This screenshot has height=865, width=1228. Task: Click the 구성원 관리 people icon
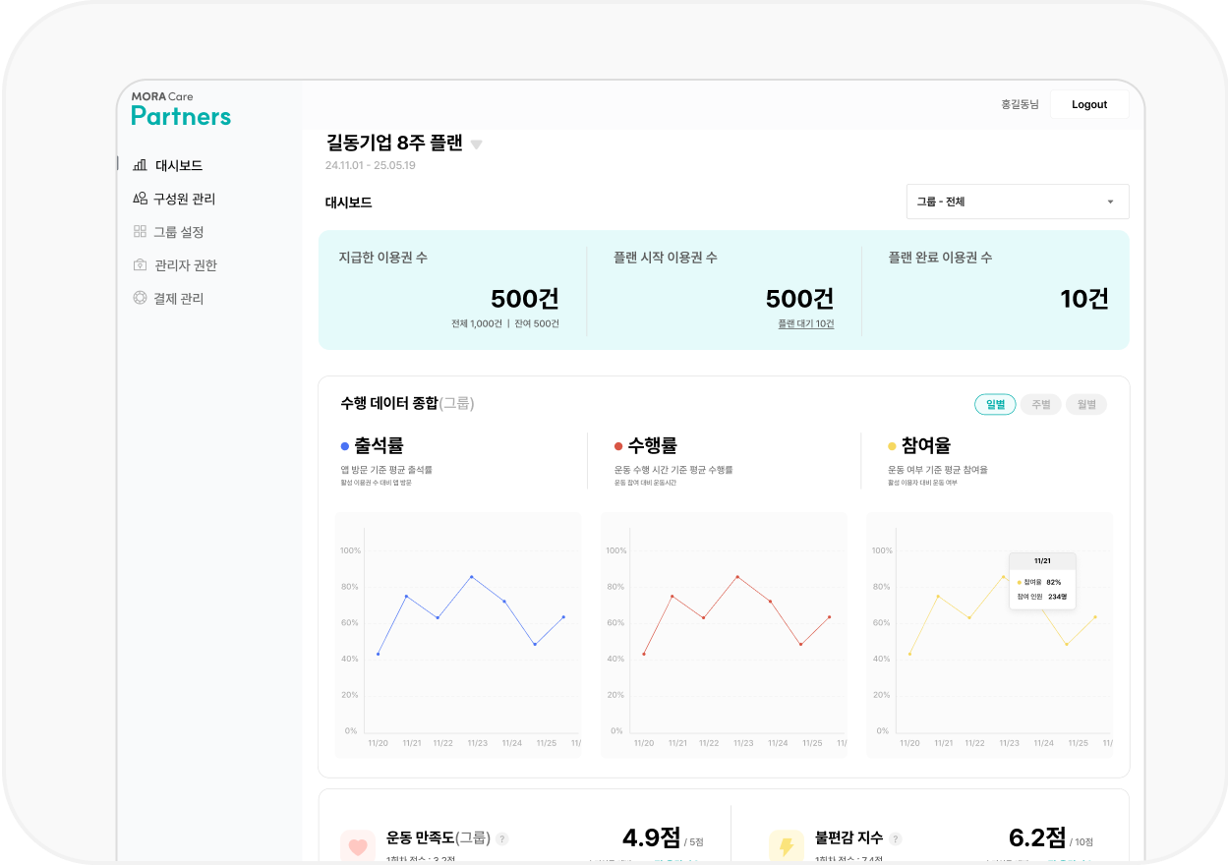click(x=140, y=198)
